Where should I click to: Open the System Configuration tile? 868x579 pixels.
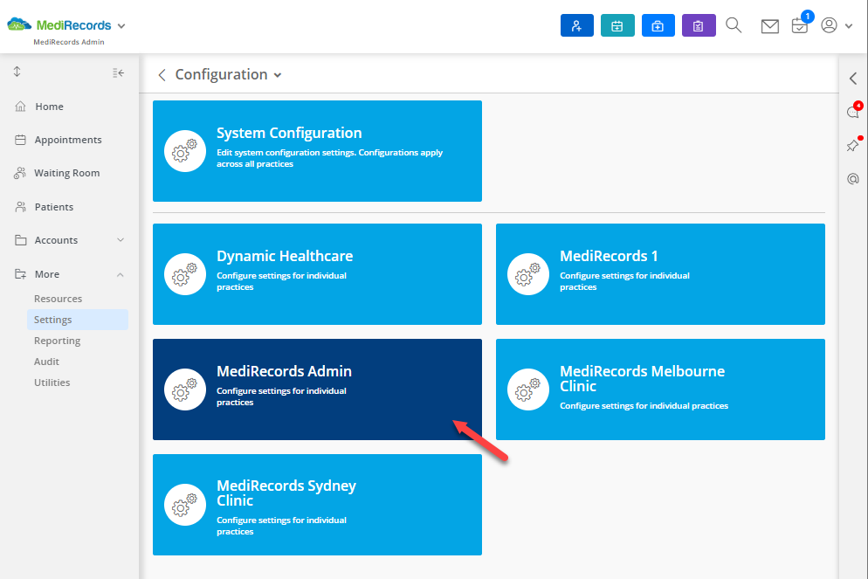point(317,151)
